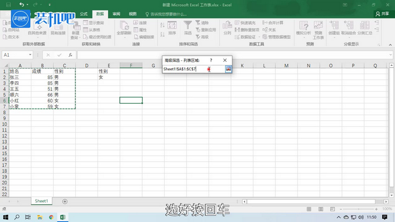Open File Explorer from the taskbar

pos(39,217)
